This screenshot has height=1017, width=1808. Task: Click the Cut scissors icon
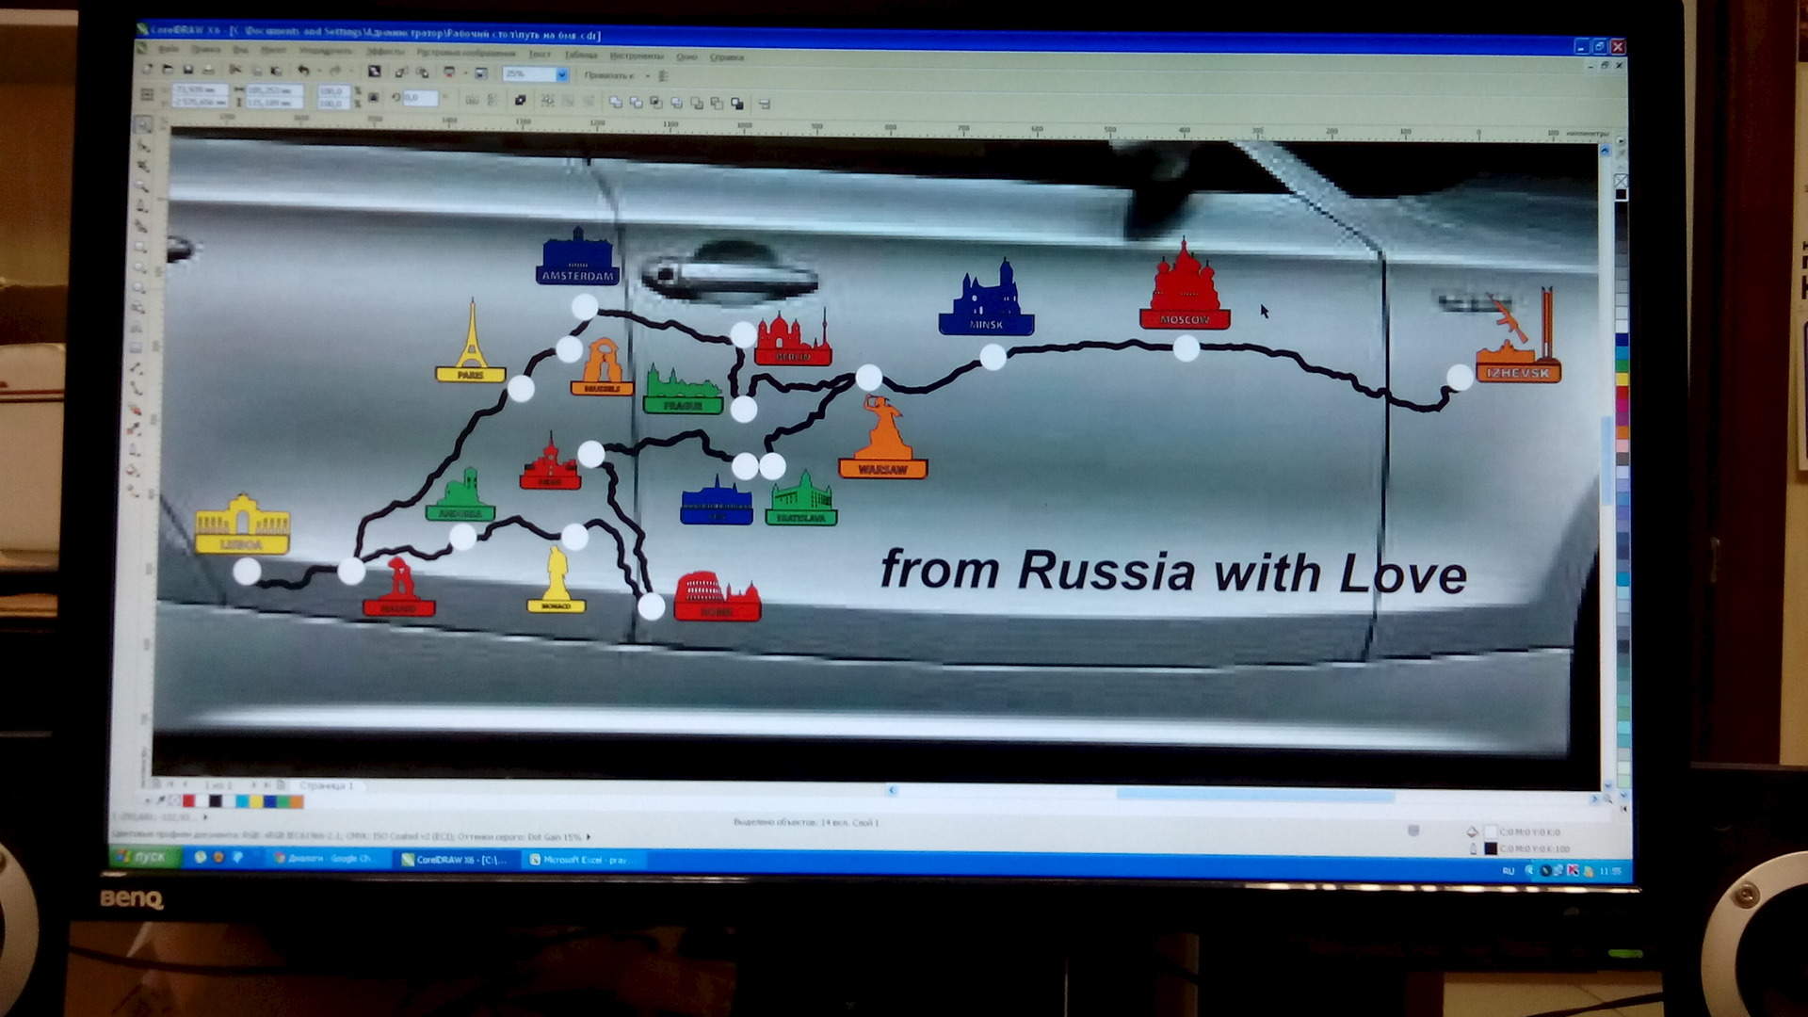[x=235, y=70]
